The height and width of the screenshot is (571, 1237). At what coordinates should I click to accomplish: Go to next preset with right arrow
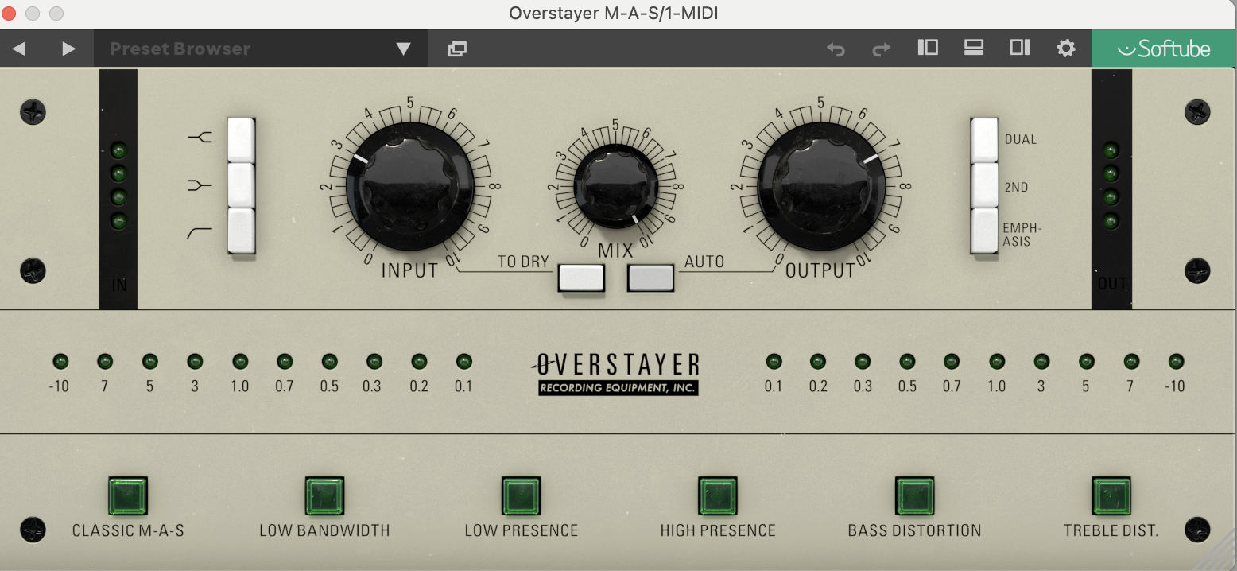click(69, 49)
